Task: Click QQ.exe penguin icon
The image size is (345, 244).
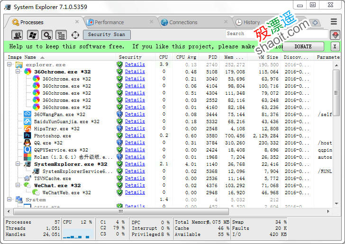Action: pos(27,143)
